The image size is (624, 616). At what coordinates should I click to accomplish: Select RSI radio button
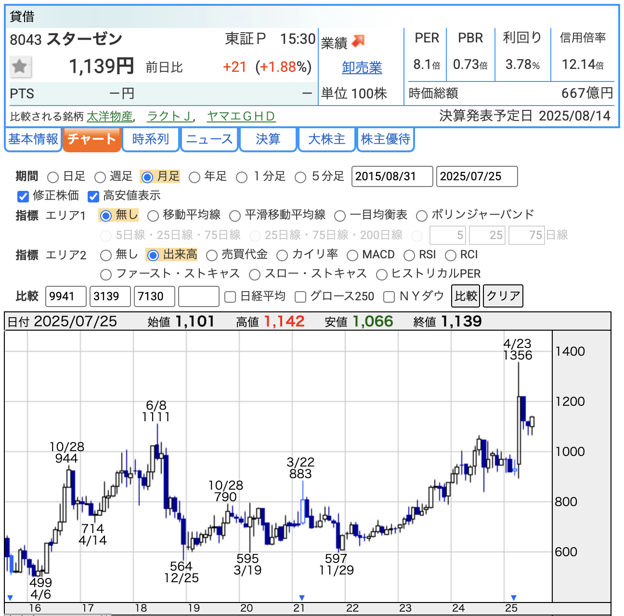point(409,255)
